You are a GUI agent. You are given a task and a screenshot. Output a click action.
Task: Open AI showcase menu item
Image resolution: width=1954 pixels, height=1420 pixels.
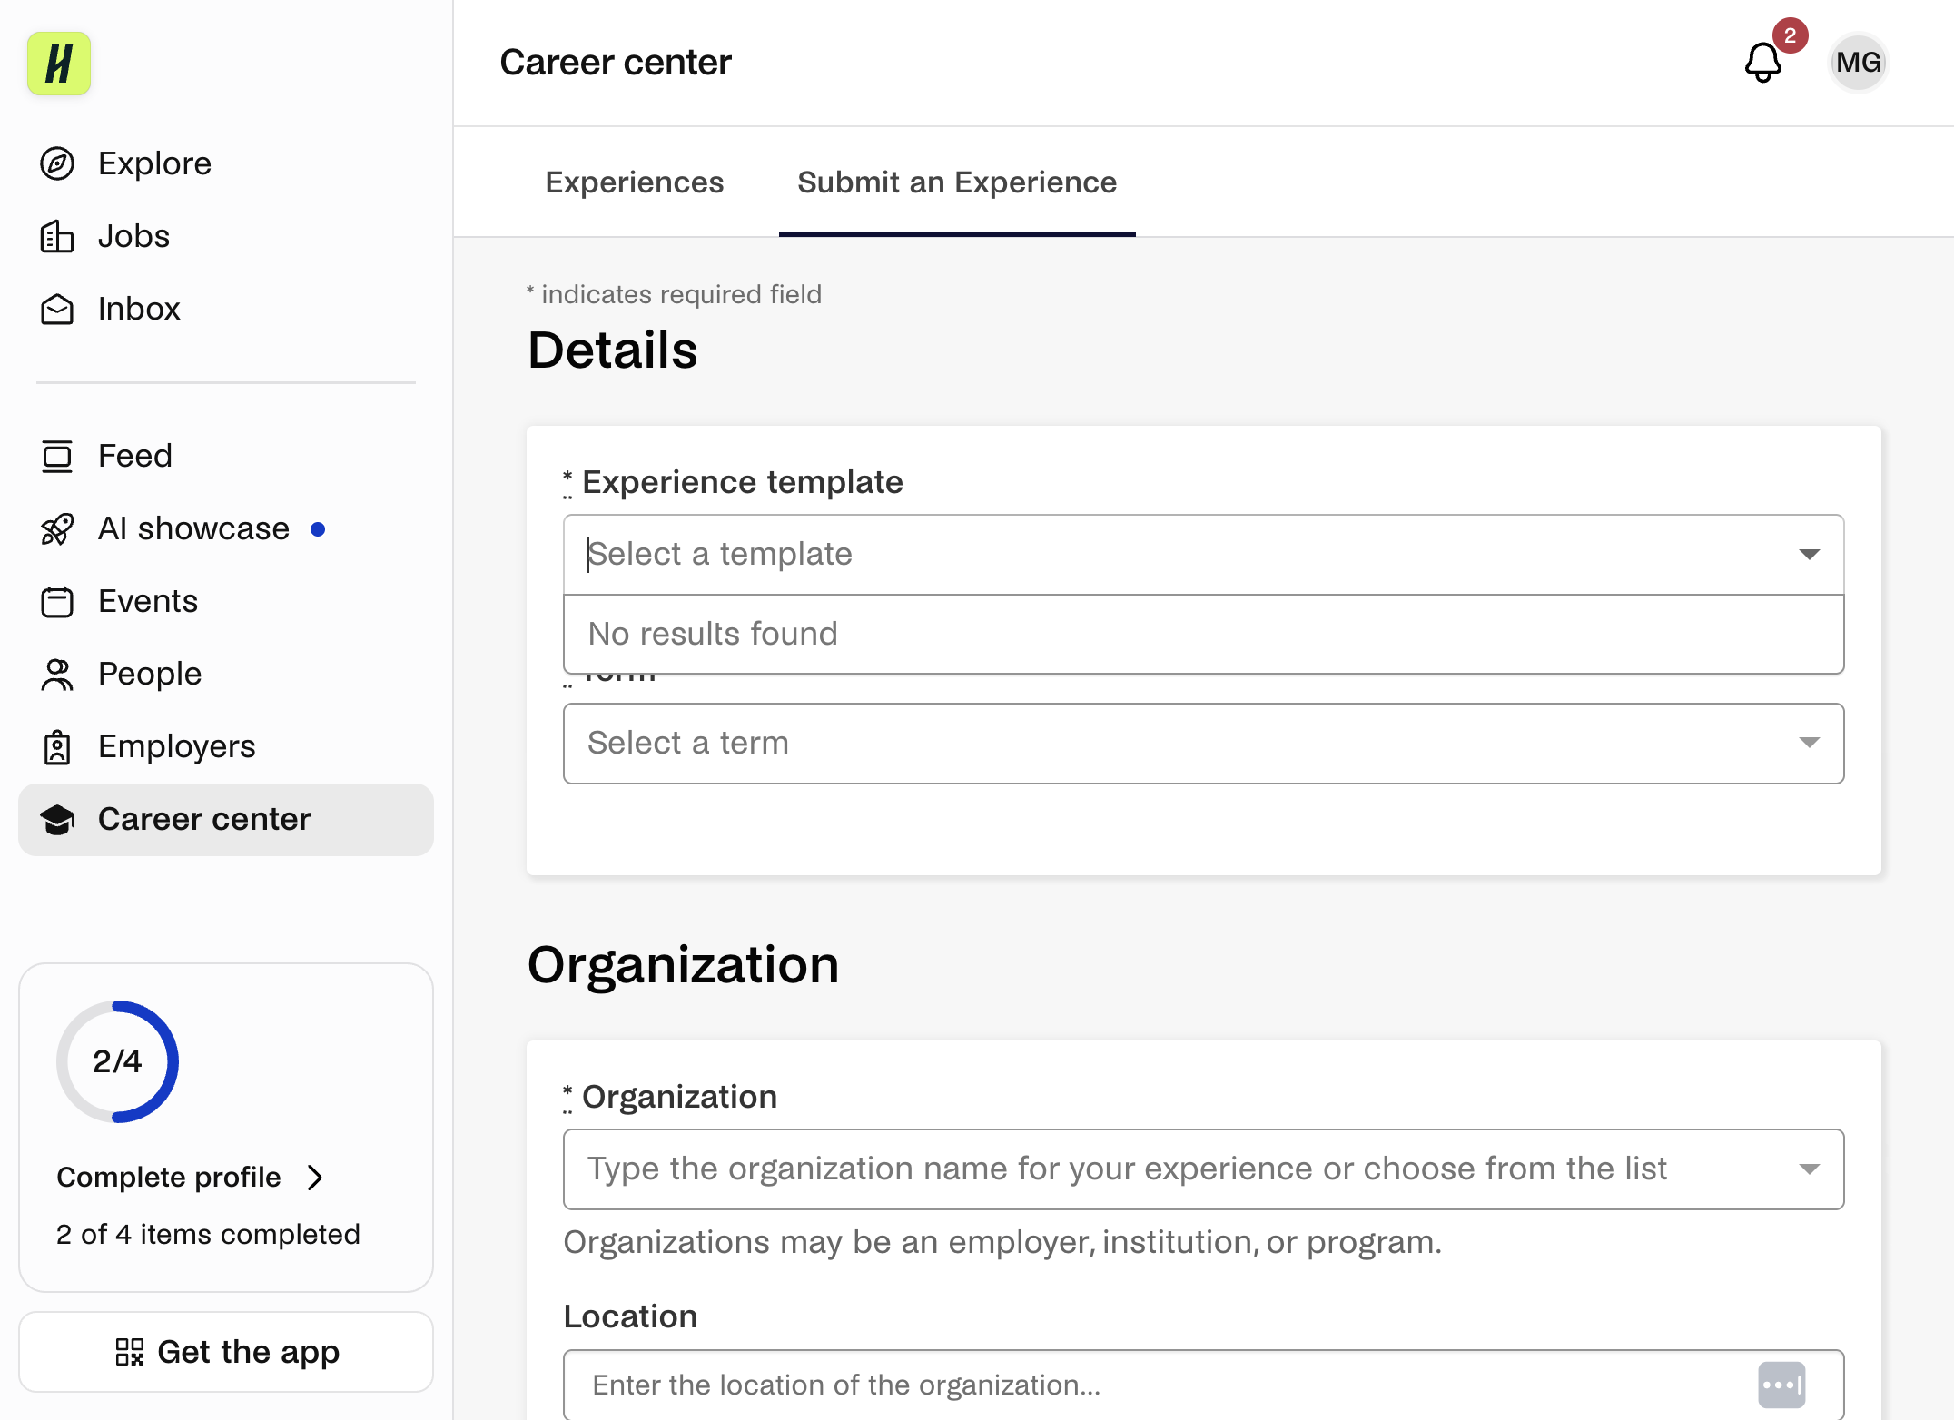[x=226, y=528]
